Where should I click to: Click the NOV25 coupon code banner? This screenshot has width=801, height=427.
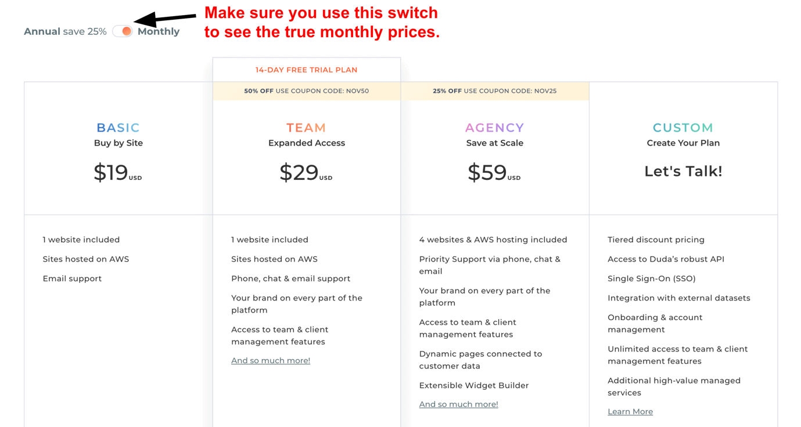coord(495,91)
